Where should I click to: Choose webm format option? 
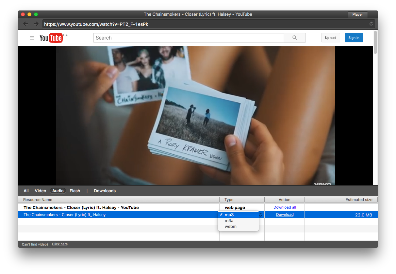[239, 227]
